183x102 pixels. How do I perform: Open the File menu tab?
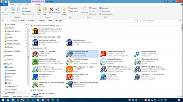click(x=4, y=5)
